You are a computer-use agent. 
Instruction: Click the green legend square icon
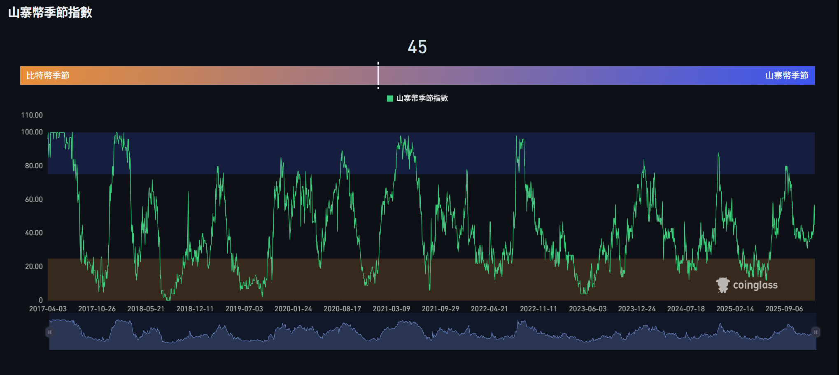point(390,98)
